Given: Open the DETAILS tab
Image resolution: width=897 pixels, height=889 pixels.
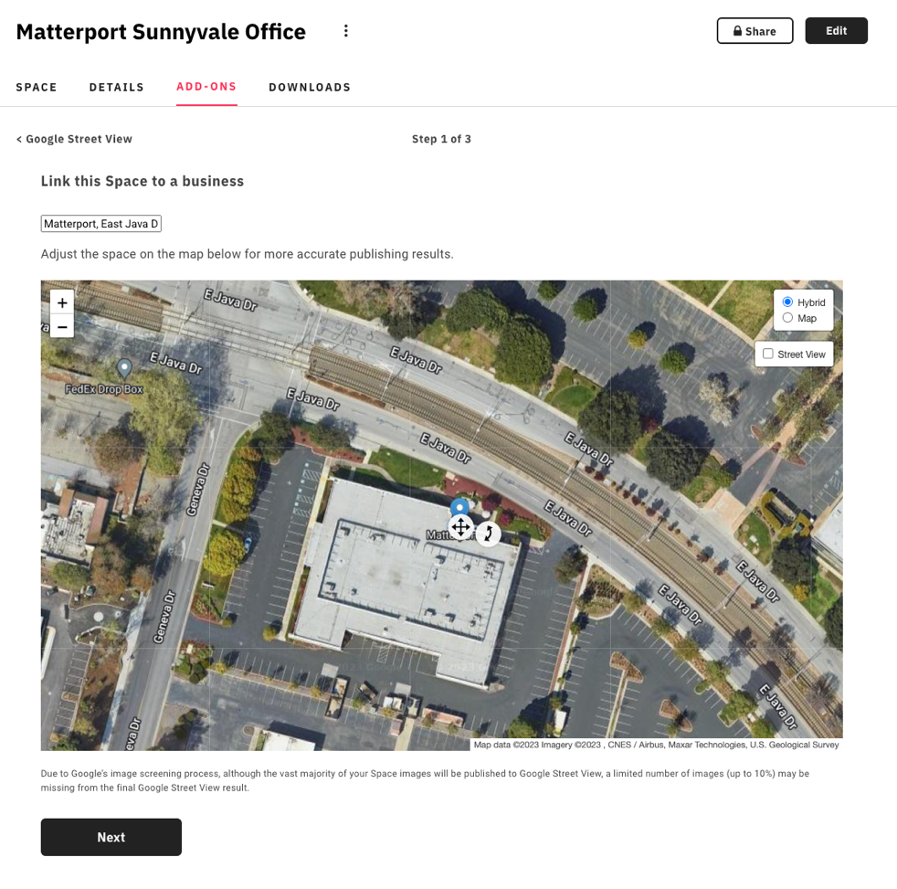Looking at the screenshot, I should [116, 87].
